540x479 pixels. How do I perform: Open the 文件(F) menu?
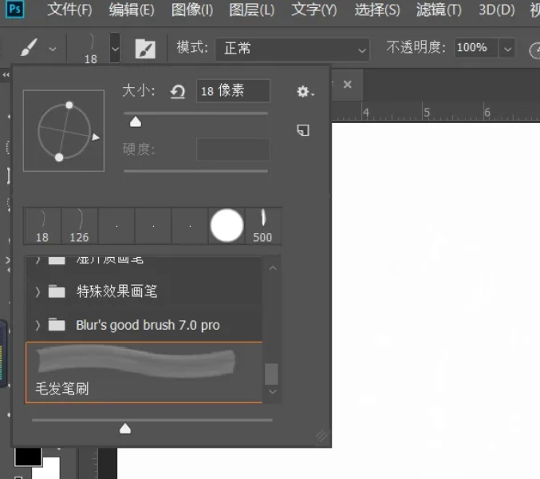click(x=69, y=10)
